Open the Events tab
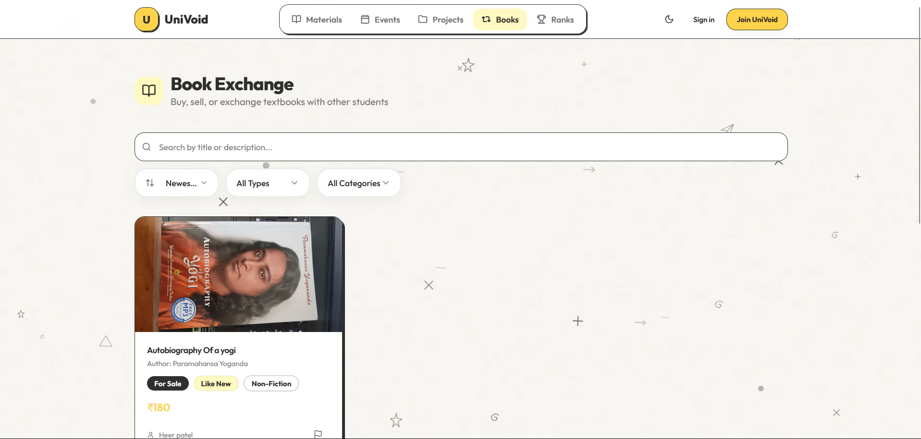 [381, 20]
